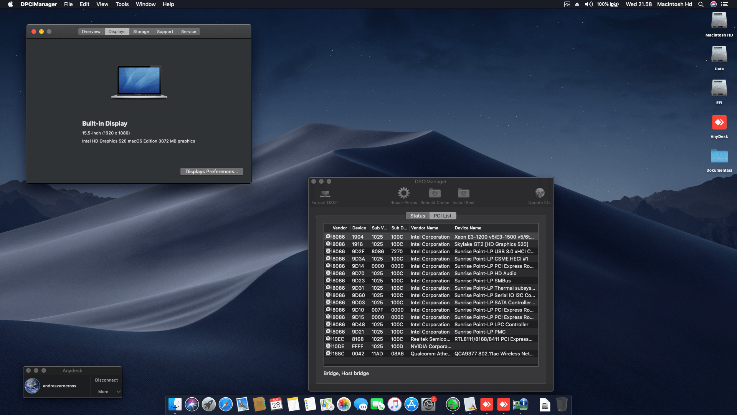The width and height of the screenshot is (737, 415).
Task: Open Clover Configurator in the Dock
Action: click(453, 404)
